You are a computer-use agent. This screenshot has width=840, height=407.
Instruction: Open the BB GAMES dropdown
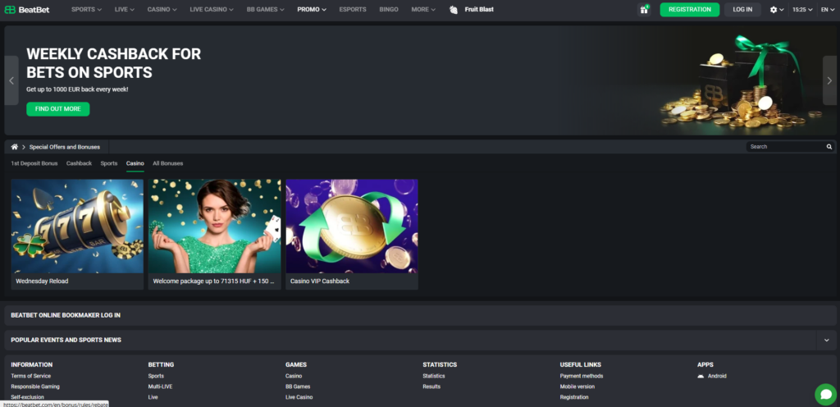(x=265, y=10)
